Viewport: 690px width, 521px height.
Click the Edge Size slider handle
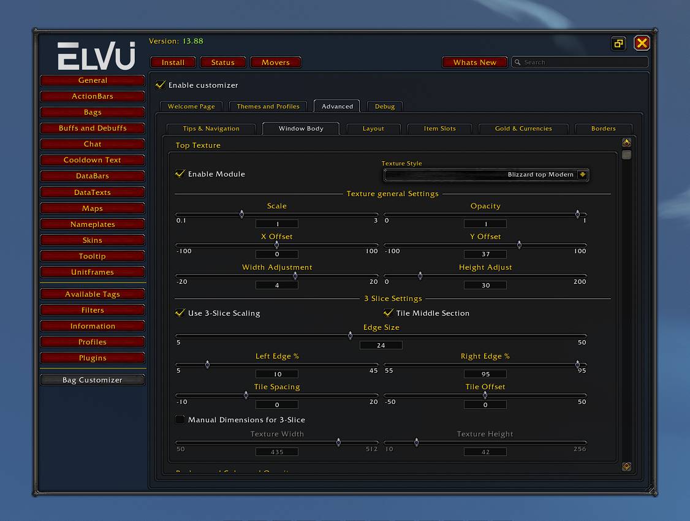351,336
